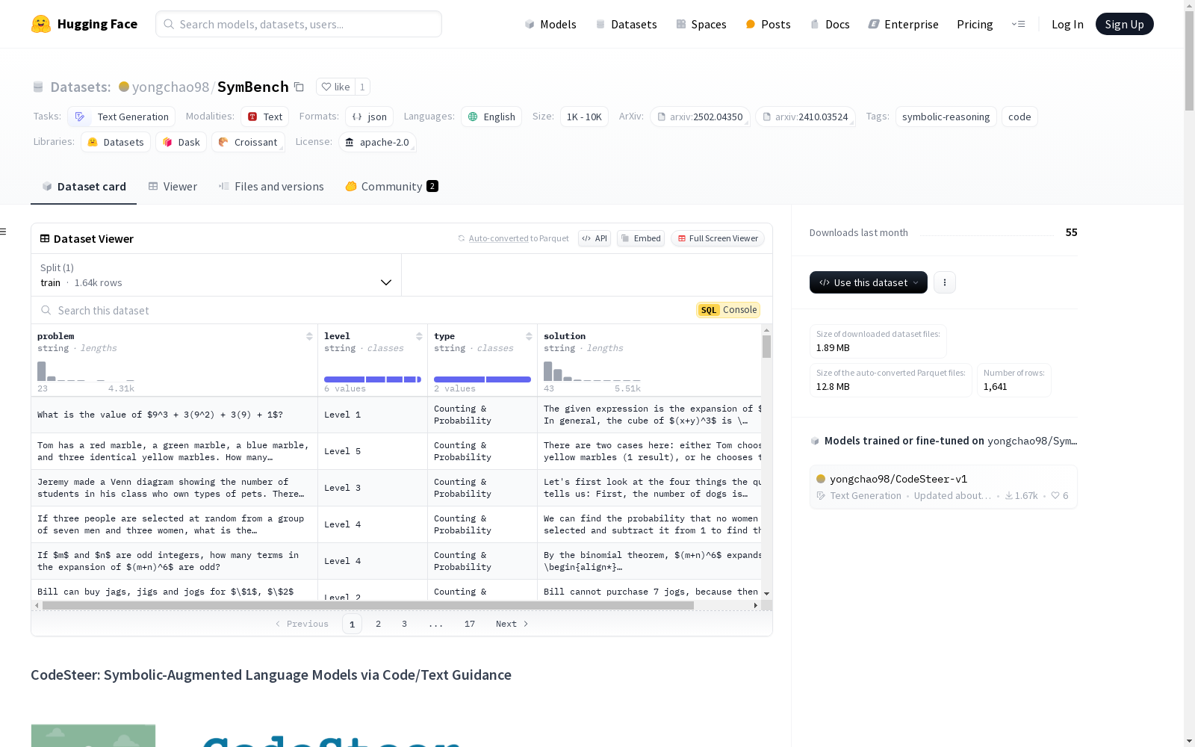Open arxiv:2410.03524 paper tag
Screen dimensions: 1195x747
[805, 117]
